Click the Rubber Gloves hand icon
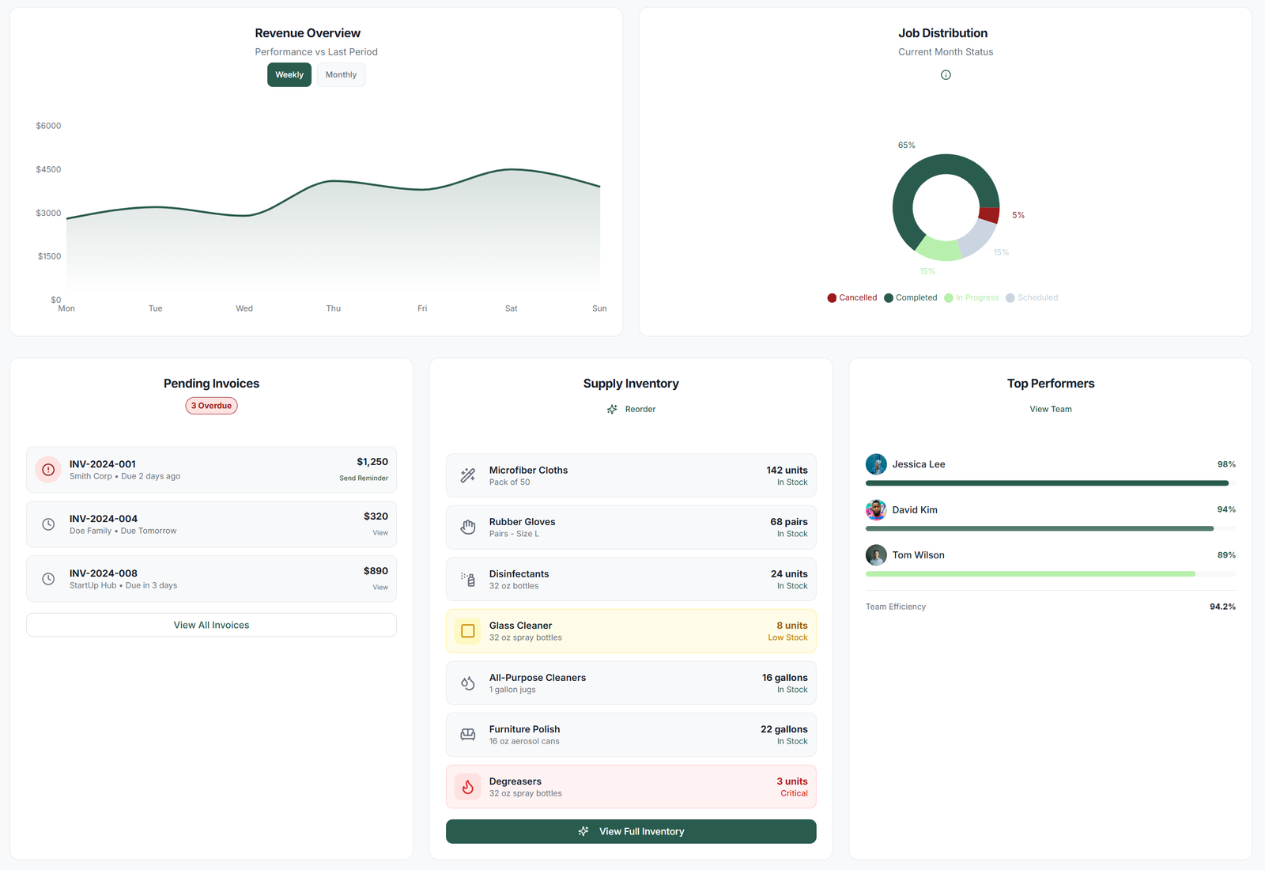 (468, 528)
